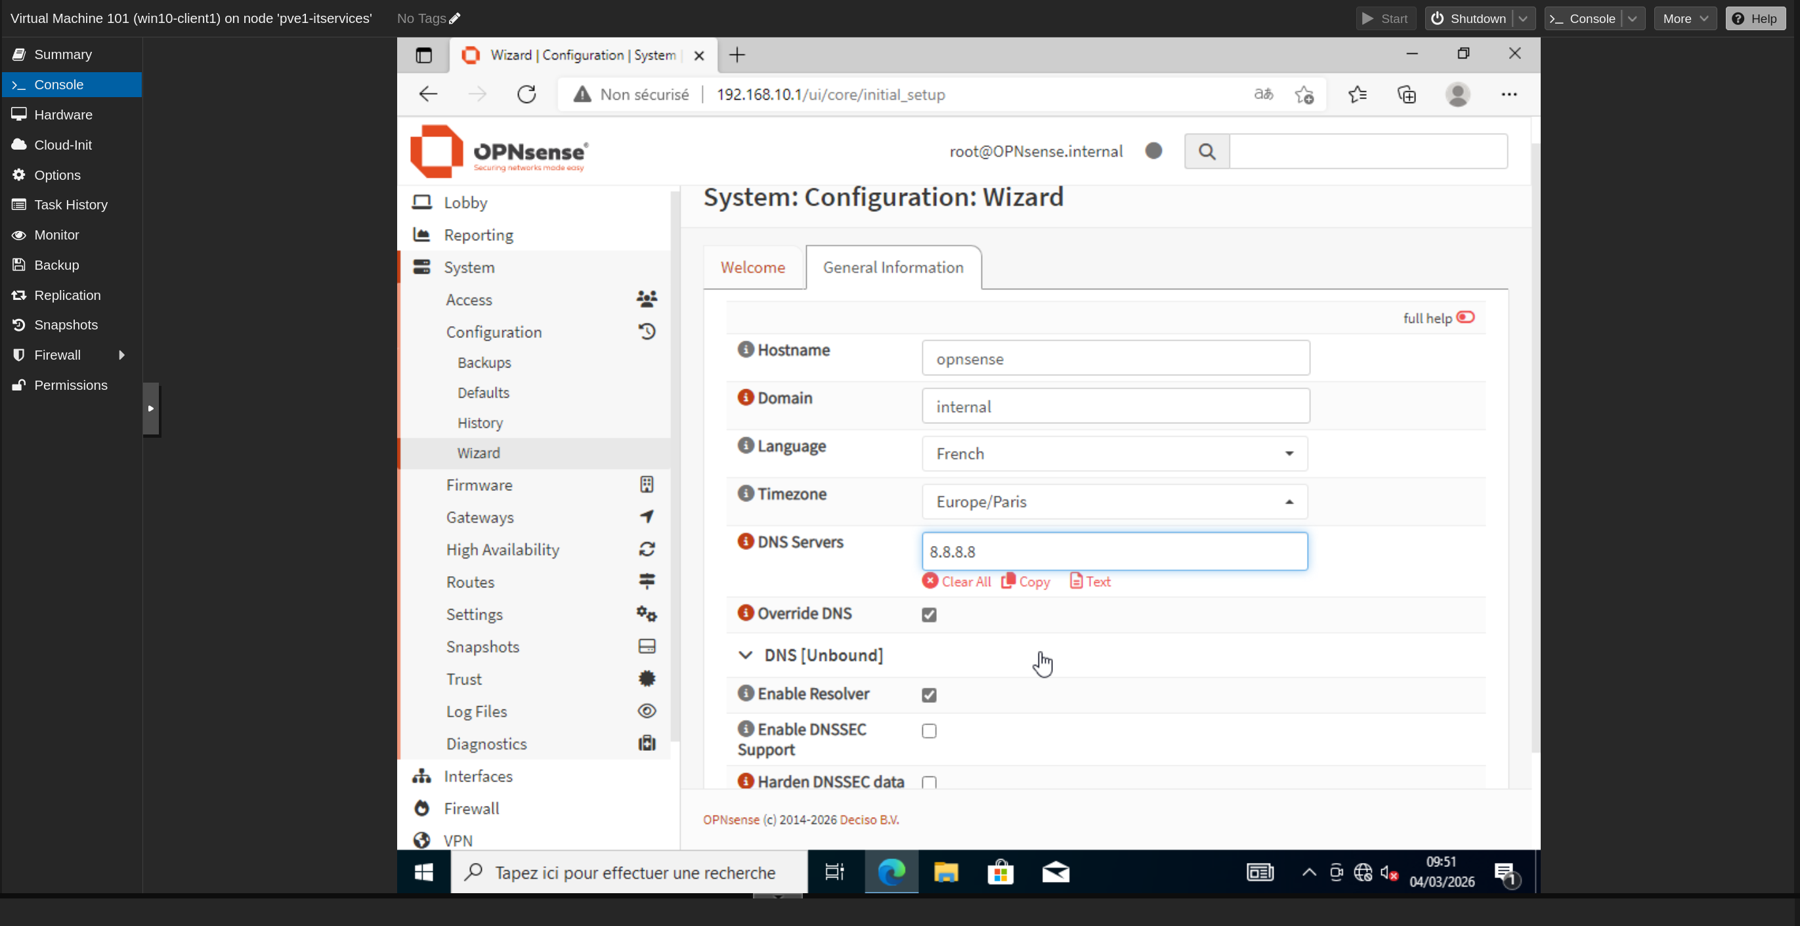Uncheck the Override DNS checkbox
The width and height of the screenshot is (1800, 926).
[929, 614]
